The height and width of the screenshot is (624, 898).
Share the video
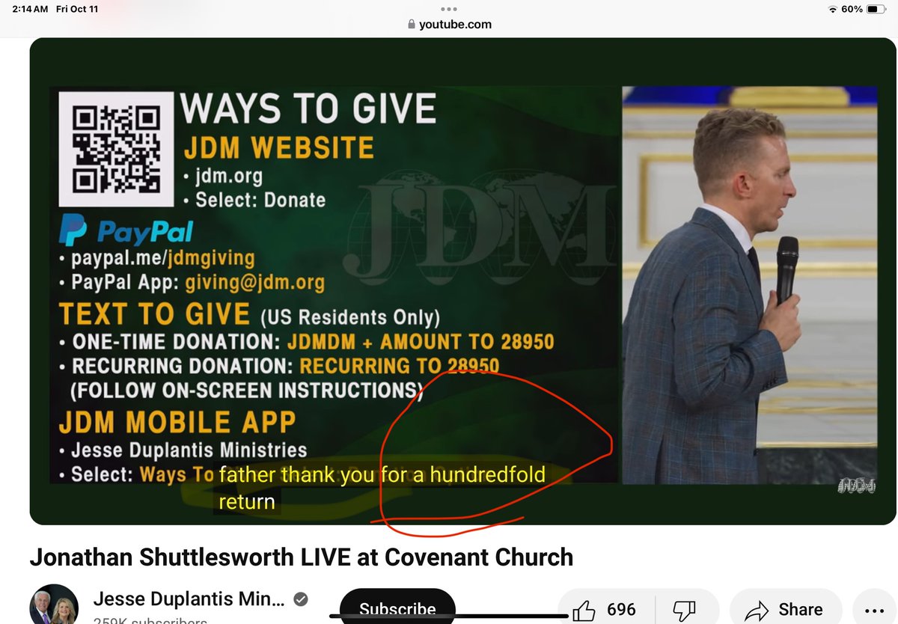(x=786, y=610)
